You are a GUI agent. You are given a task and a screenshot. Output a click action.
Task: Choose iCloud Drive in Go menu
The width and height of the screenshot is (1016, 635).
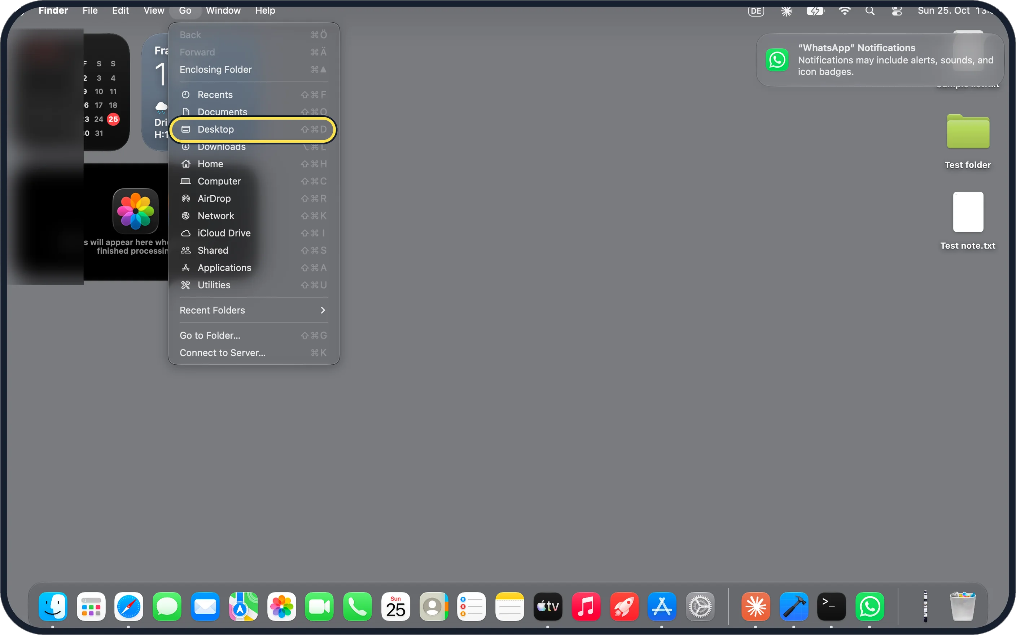[x=254, y=233]
